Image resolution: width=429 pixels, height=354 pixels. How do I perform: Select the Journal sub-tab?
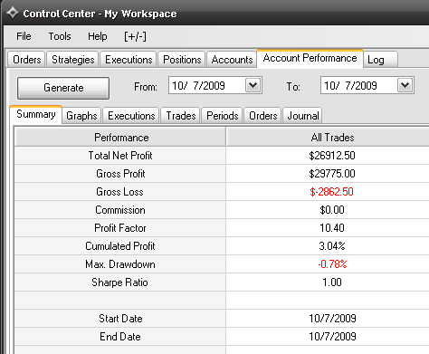coord(303,116)
